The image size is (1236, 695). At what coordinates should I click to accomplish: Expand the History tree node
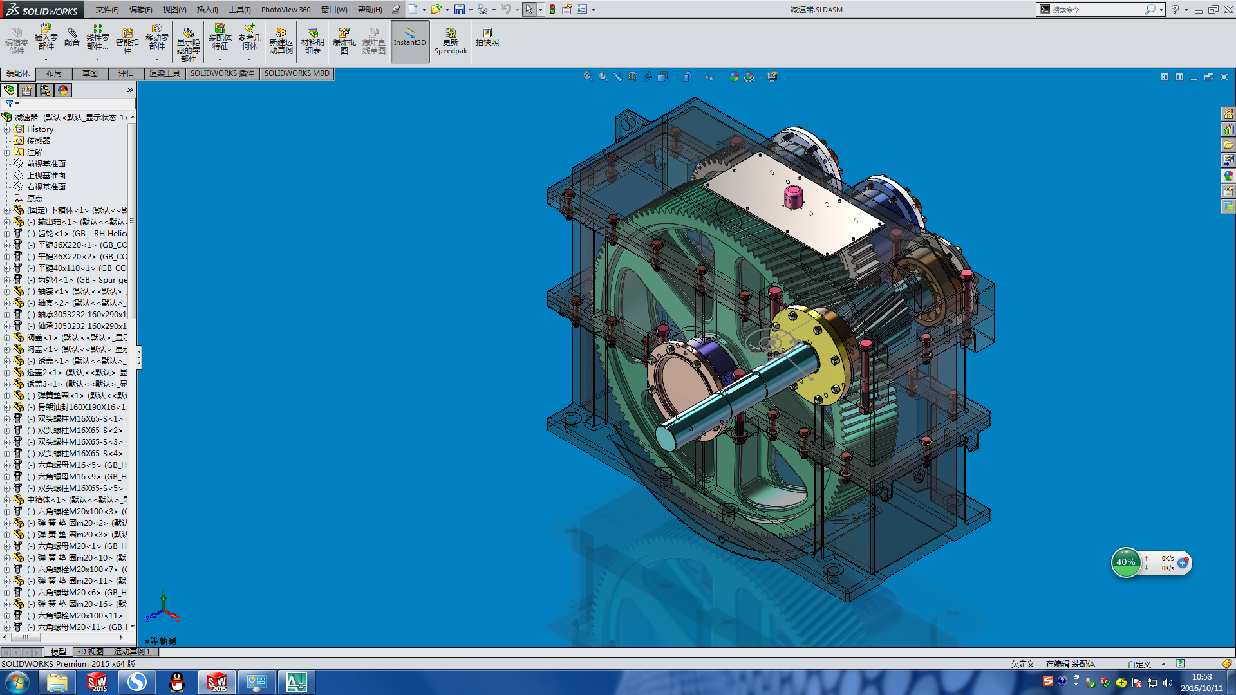coord(7,129)
